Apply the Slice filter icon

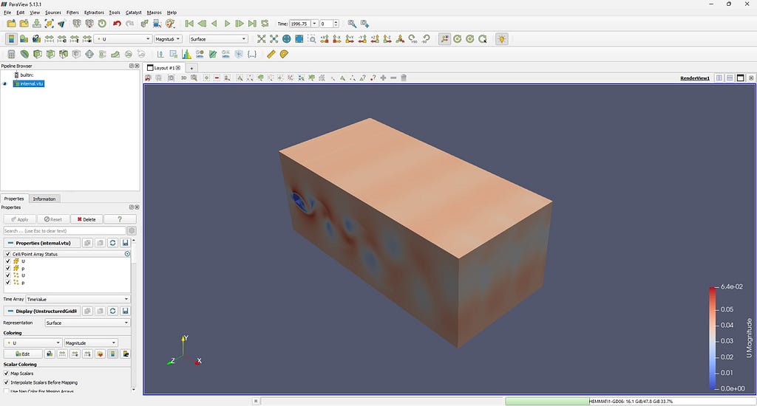coord(50,55)
